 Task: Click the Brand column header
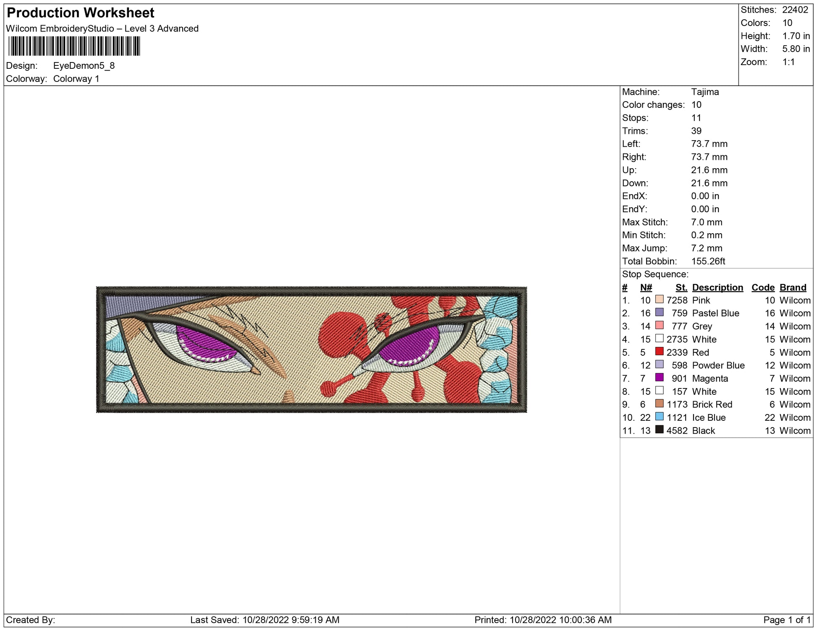coord(793,287)
